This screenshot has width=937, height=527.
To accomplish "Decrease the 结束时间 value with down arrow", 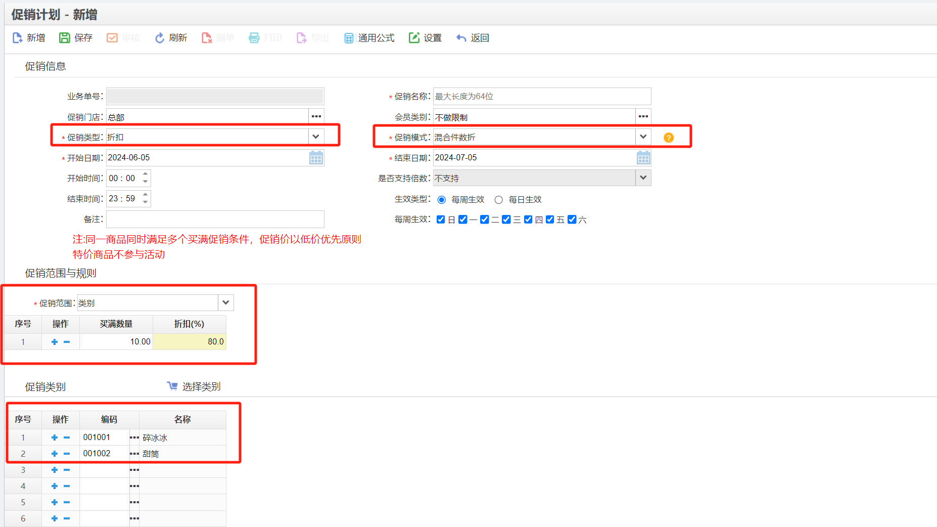I will pyautogui.click(x=146, y=203).
